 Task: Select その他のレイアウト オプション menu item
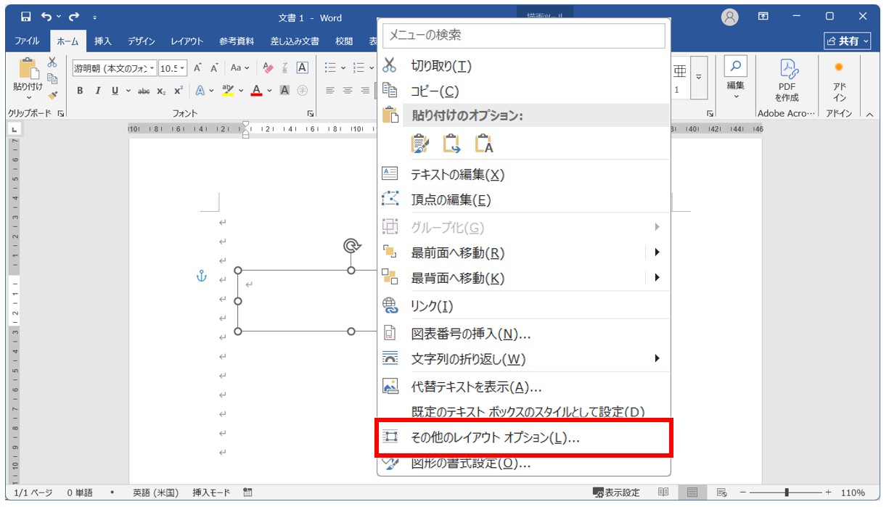[524, 437]
